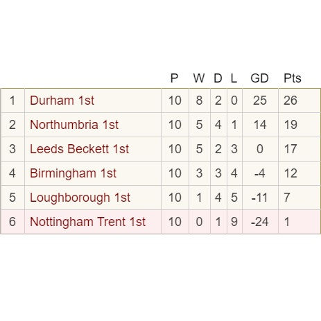Screen dimensions: 321x321
Task: Open the Northumbria 1st team link
Action: [x=74, y=125]
